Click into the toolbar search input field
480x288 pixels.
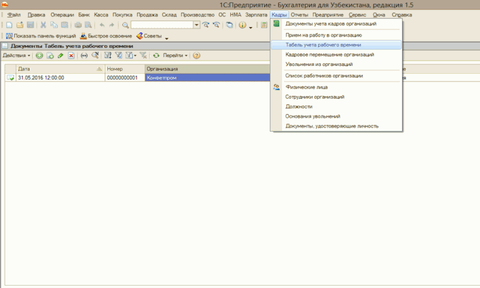tap(162, 25)
